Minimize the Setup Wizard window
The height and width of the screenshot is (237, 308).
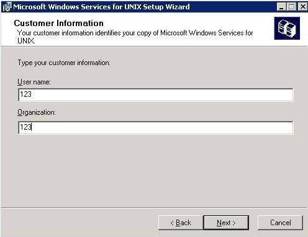tap(281, 7)
